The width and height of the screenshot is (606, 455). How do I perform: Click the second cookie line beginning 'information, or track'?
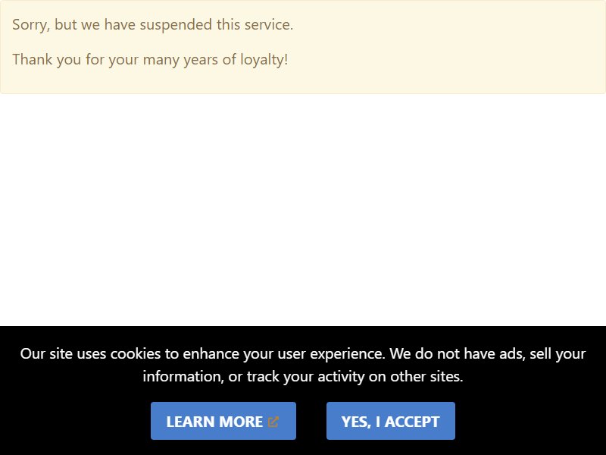pos(303,376)
